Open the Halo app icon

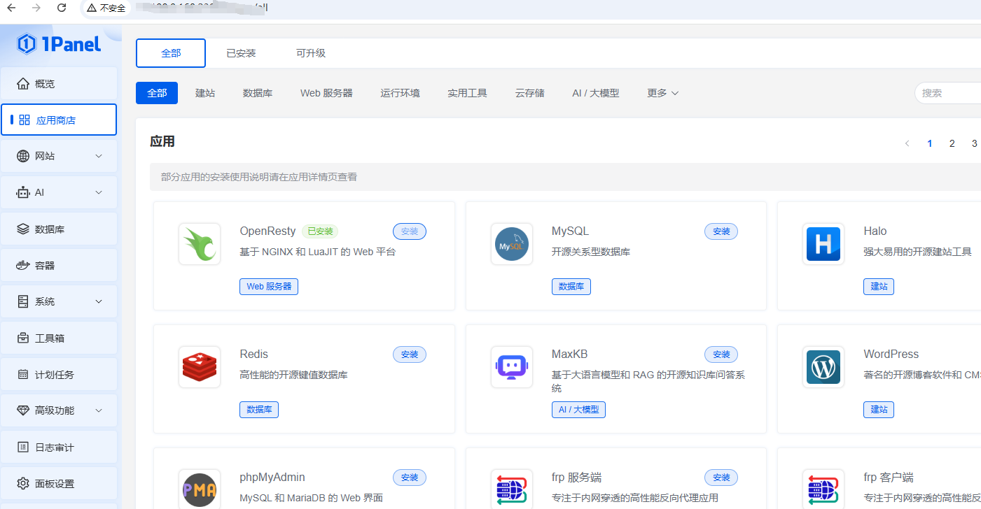823,243
